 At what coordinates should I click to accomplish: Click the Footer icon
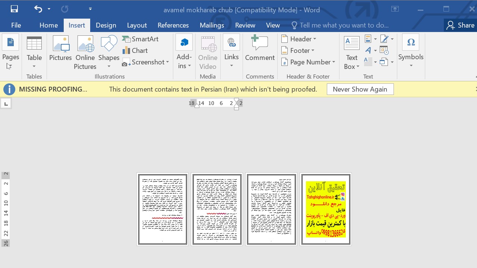(x=285, y=51)
